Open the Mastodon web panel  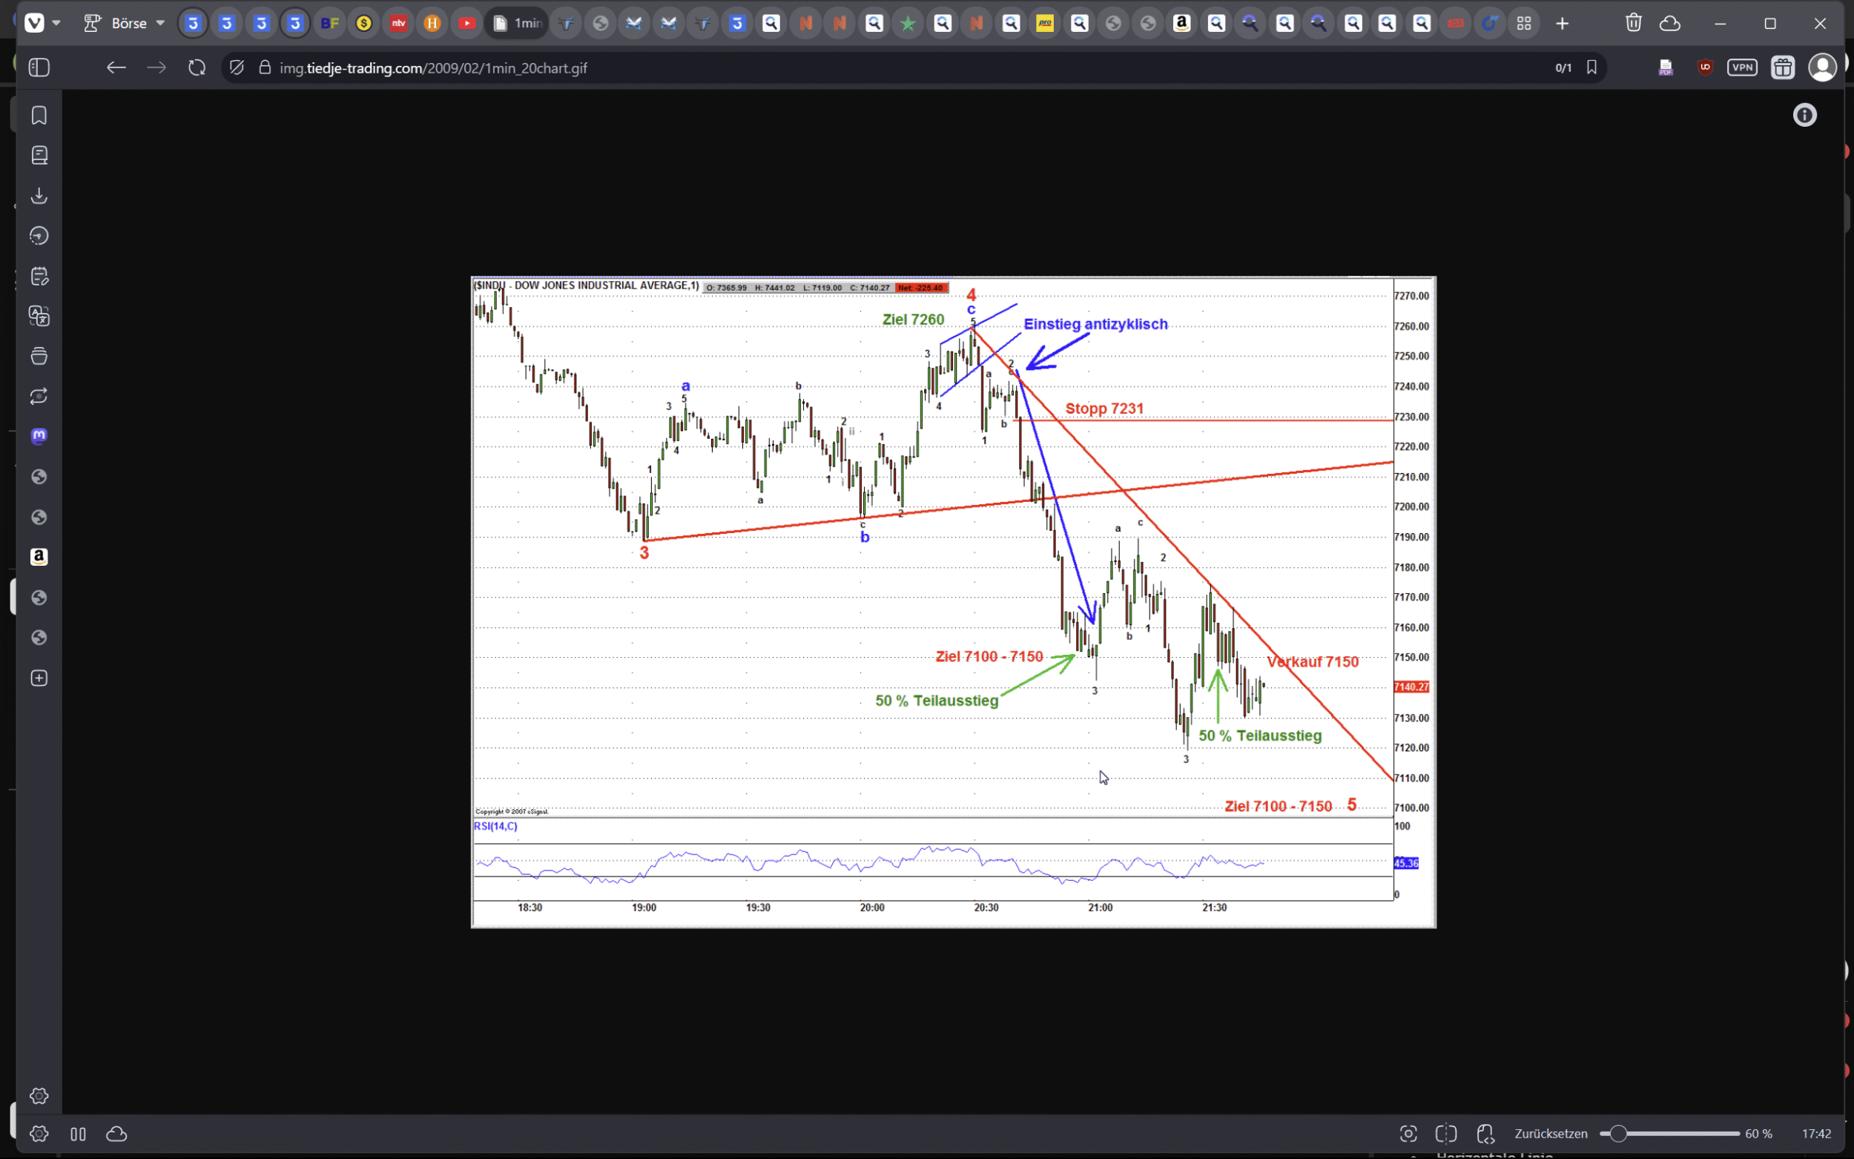pyautogui.click(x=39, y=436)
